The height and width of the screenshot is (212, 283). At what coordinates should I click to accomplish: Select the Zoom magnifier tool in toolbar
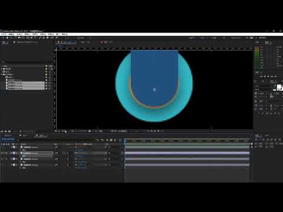pyautogui.click(x=11, y=38)
